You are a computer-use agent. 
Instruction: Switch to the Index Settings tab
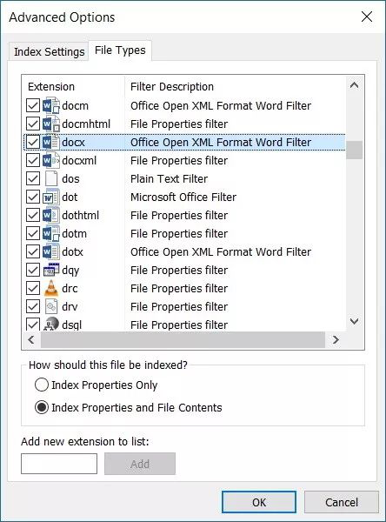[x=50, y=51]
